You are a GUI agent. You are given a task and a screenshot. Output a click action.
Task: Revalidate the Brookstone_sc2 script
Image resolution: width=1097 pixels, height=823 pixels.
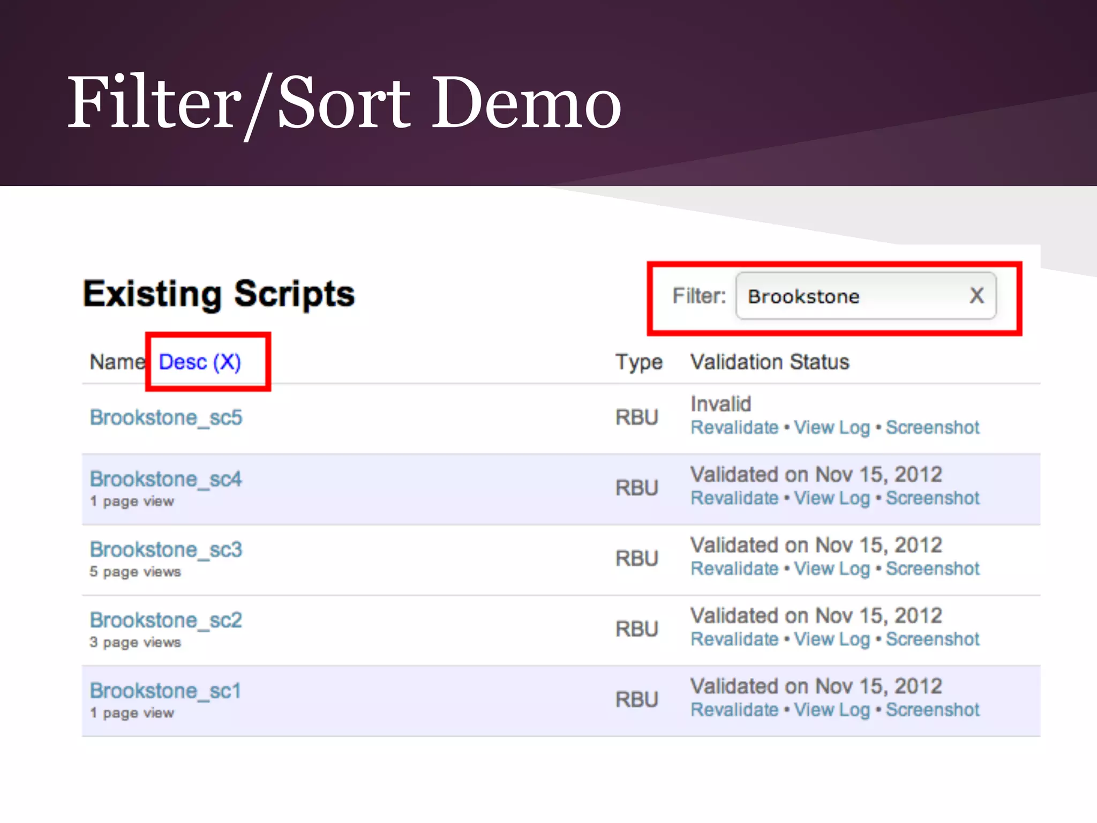pos(734,640)
